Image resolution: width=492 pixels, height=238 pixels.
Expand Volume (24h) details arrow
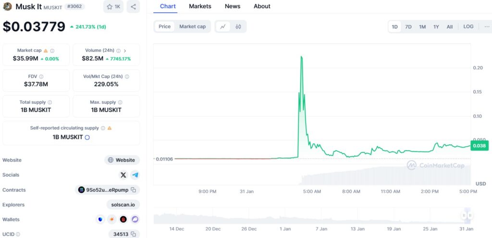tap(125, 50)
